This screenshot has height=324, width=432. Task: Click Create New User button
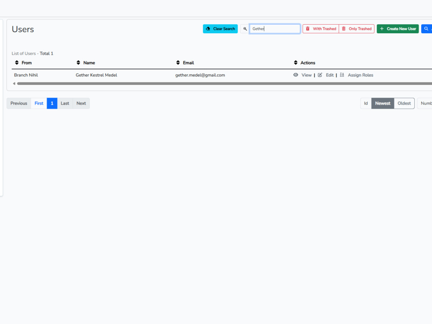pyautogui.click(x=397, y=28)
